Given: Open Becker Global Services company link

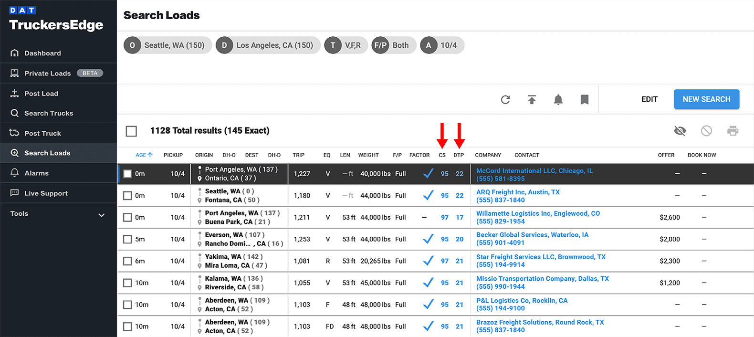Looking at the screenshot, I should click(532, 235).
